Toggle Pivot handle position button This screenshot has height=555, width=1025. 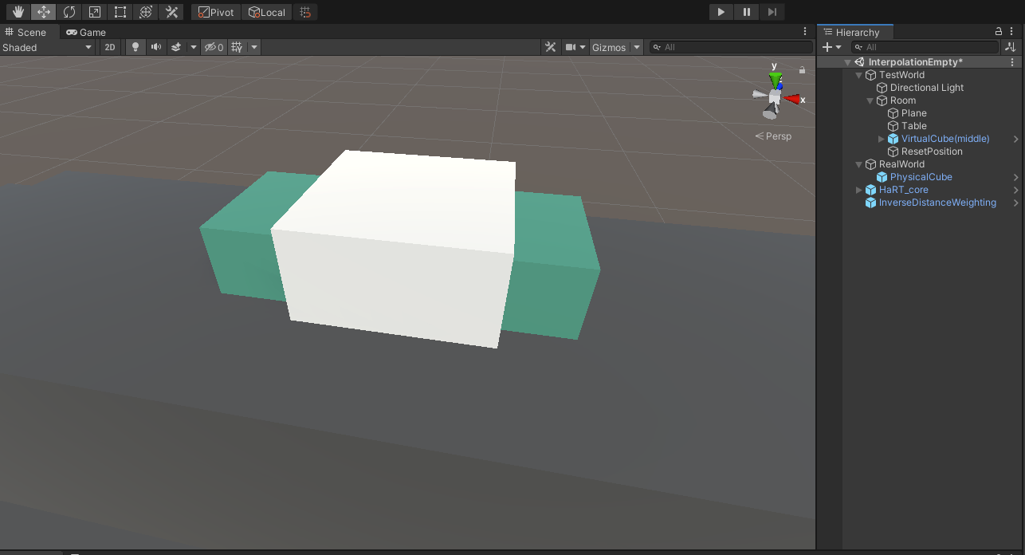(215, 12)
